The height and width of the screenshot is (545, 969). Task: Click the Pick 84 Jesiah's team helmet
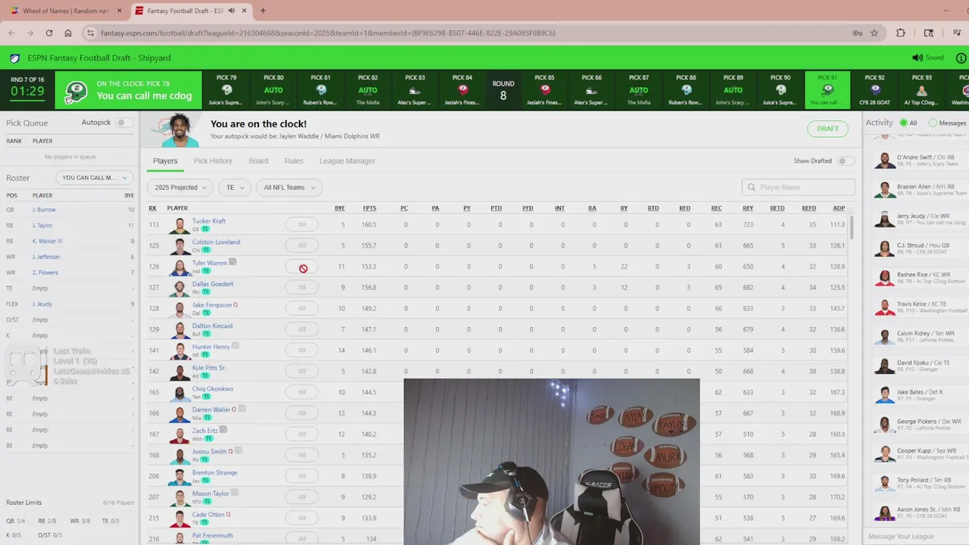(x=463, y=90)
